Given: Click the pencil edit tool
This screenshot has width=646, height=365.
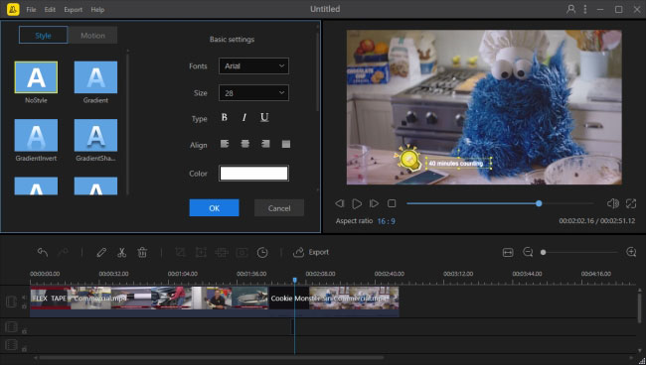Looking at the screenshot, I should (101, 252).
